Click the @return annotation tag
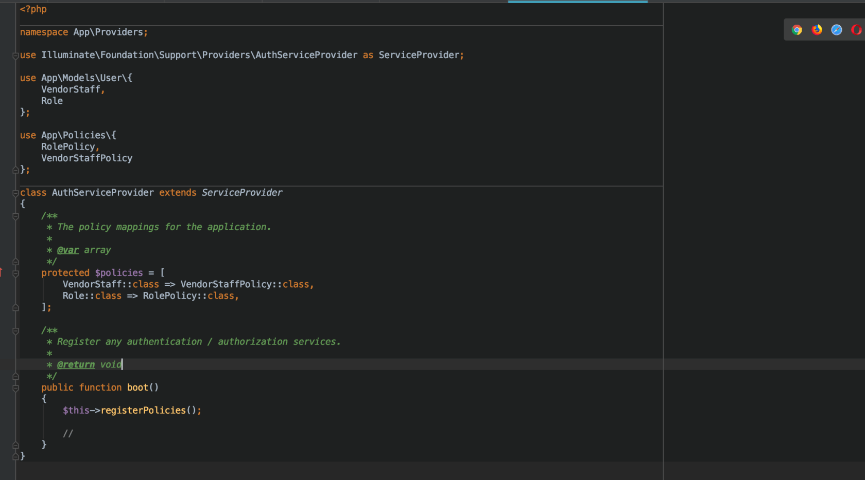Screen dimensions: 865x480 [x=76, y=364]
